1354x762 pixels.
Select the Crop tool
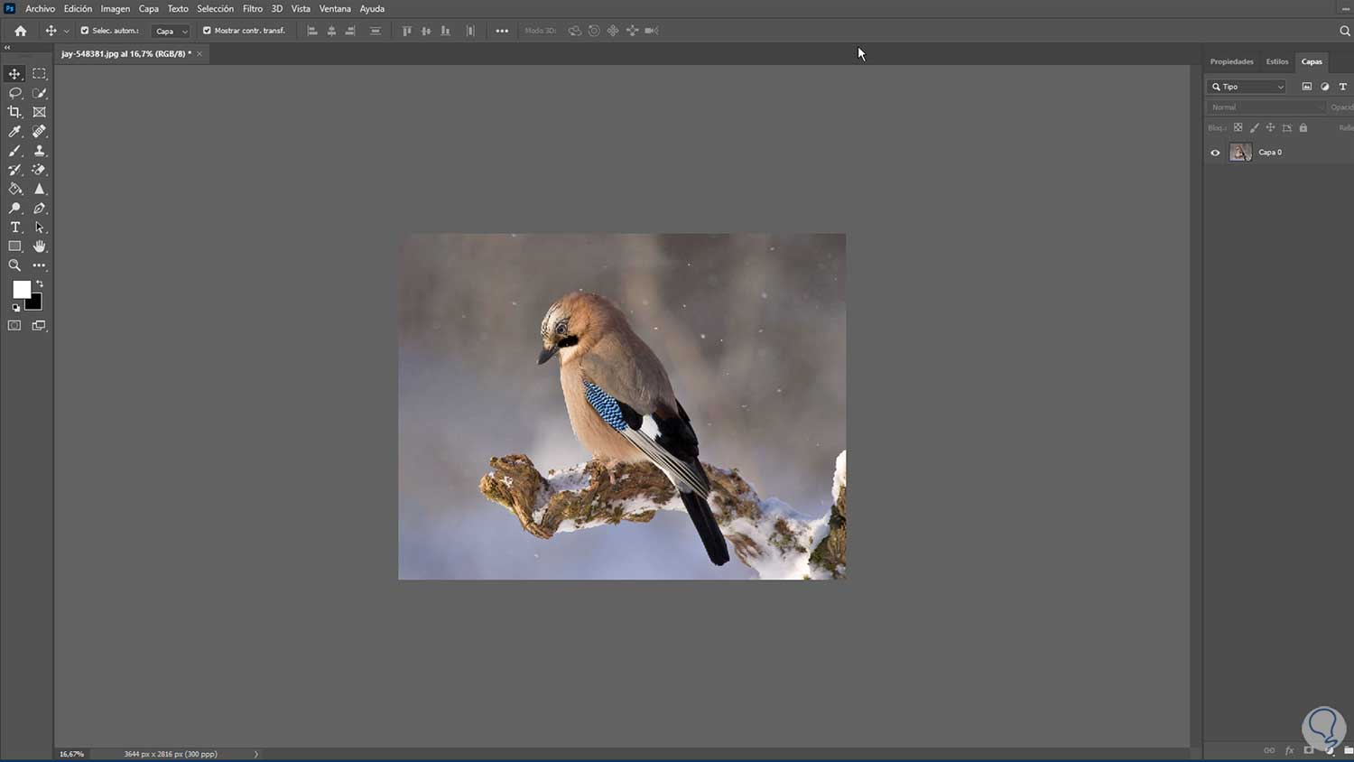tap(14, 112)
